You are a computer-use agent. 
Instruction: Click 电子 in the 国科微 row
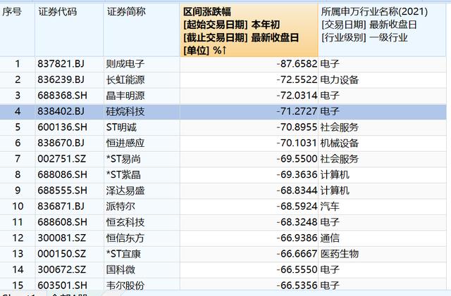tap(330, 269)
